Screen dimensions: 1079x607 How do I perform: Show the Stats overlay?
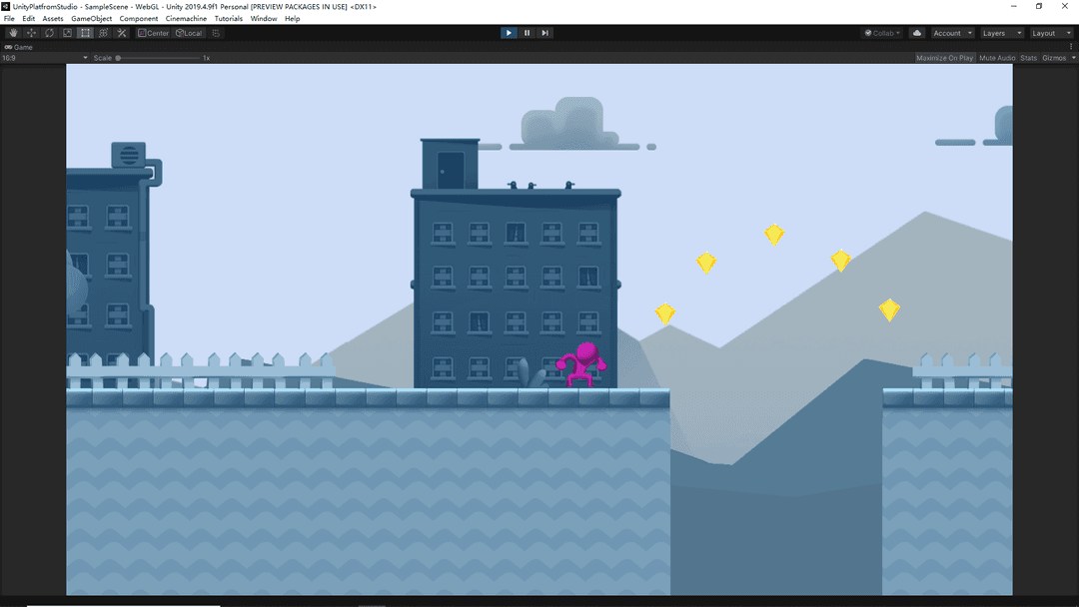pos(1028,58)
